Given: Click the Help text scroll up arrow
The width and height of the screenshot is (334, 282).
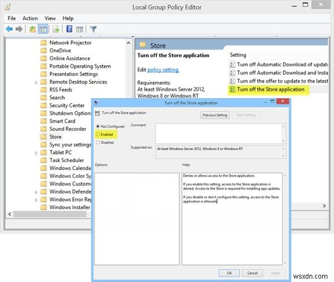Looking at the screenshot, I should 285,176.
